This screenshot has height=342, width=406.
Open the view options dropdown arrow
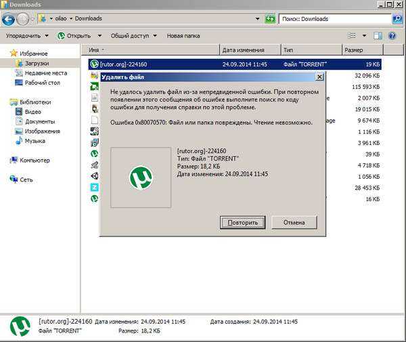(x=364, y=36)
